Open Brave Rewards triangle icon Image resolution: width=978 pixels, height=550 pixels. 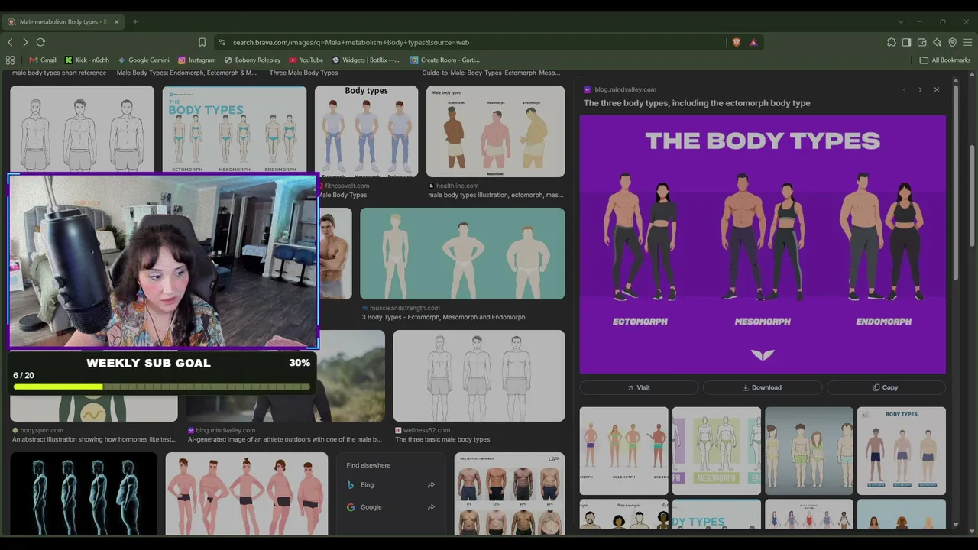(753, 42)
